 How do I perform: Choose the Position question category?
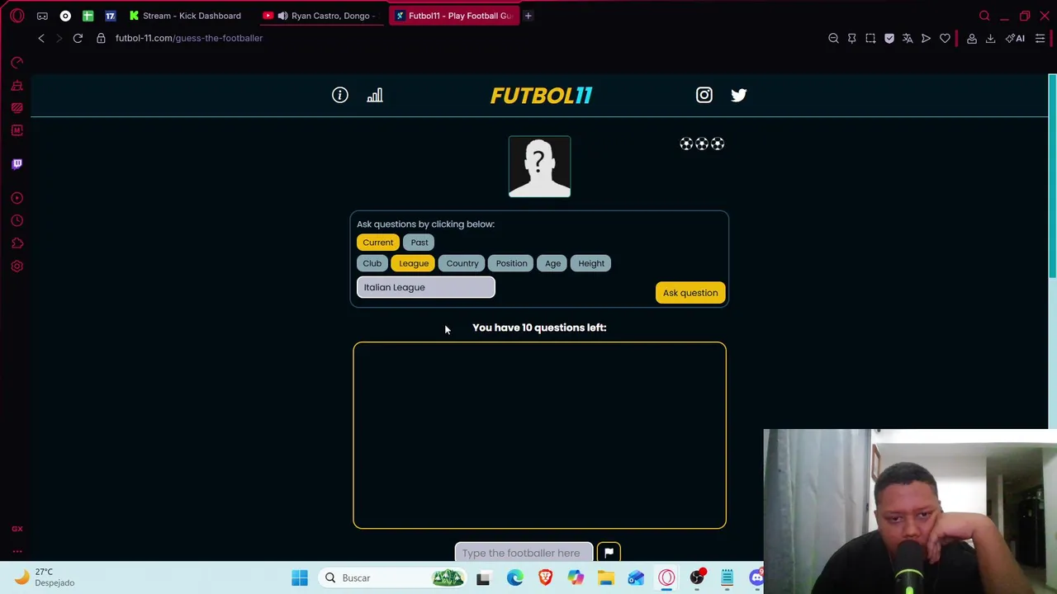click(511, 263)
